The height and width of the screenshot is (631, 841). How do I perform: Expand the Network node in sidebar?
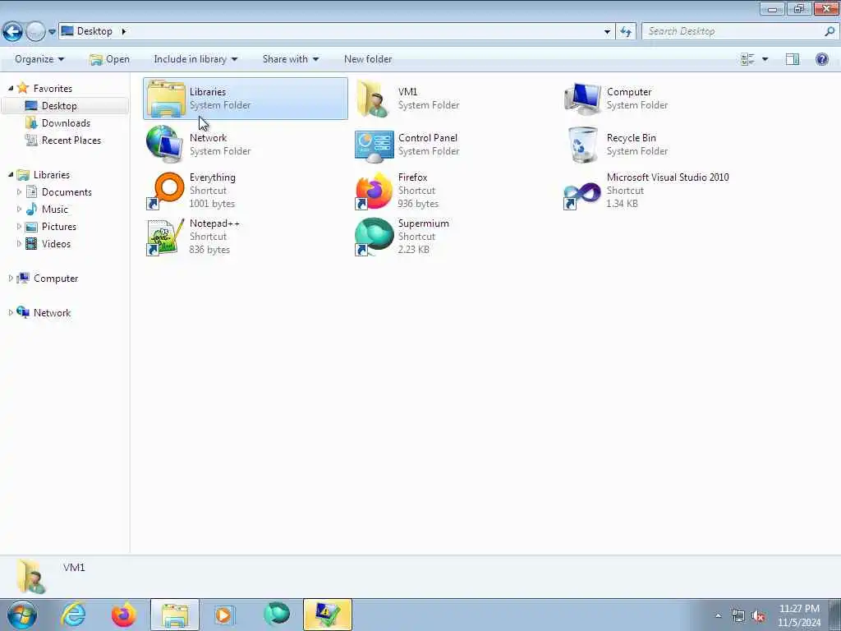pos(11,312)
